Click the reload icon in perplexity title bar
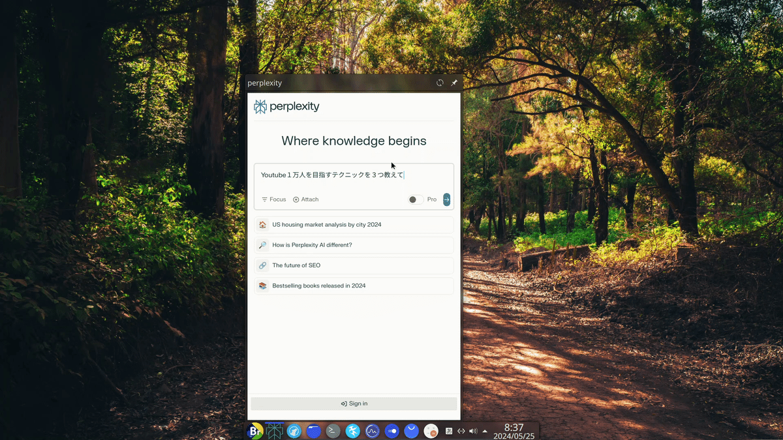The image size is (783, 440). click(x=440, y=83)
